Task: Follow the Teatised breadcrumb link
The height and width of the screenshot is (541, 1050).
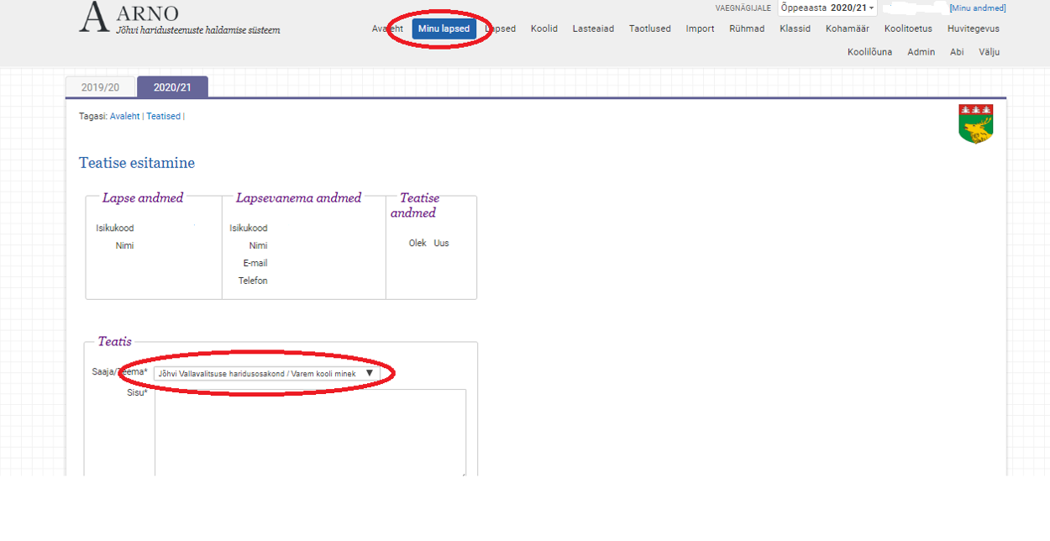Action: pyautogui.click(x=163, y=117)
